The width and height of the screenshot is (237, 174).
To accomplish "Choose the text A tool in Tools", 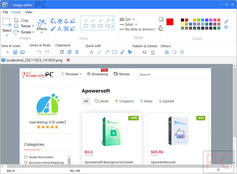I will click(x=59, y=29).
